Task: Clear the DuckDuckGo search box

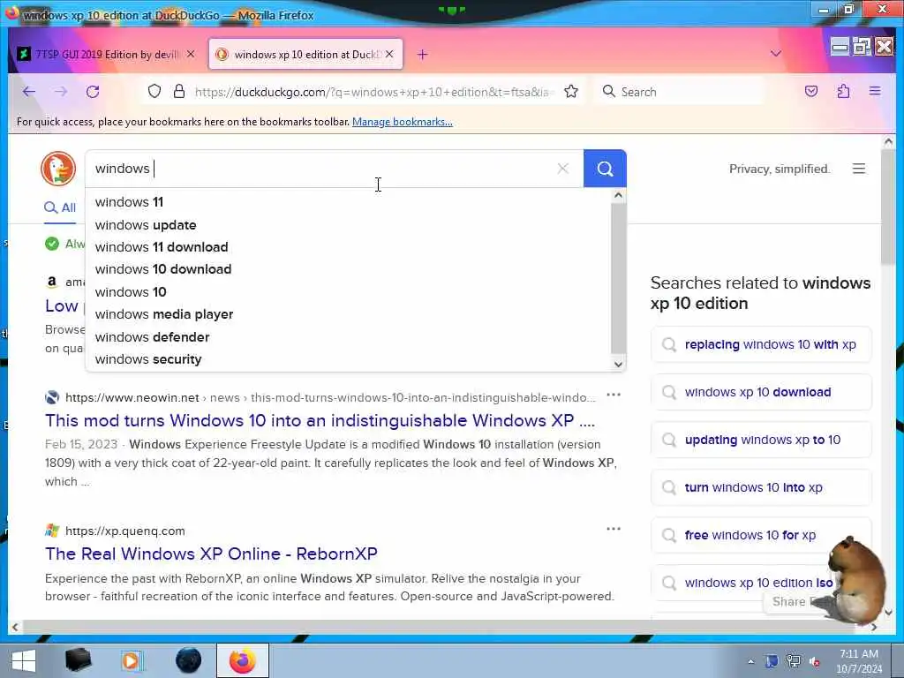Action: tap(562, 169)
